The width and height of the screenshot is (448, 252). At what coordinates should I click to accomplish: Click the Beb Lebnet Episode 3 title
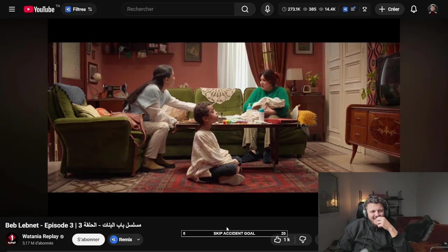73,225
